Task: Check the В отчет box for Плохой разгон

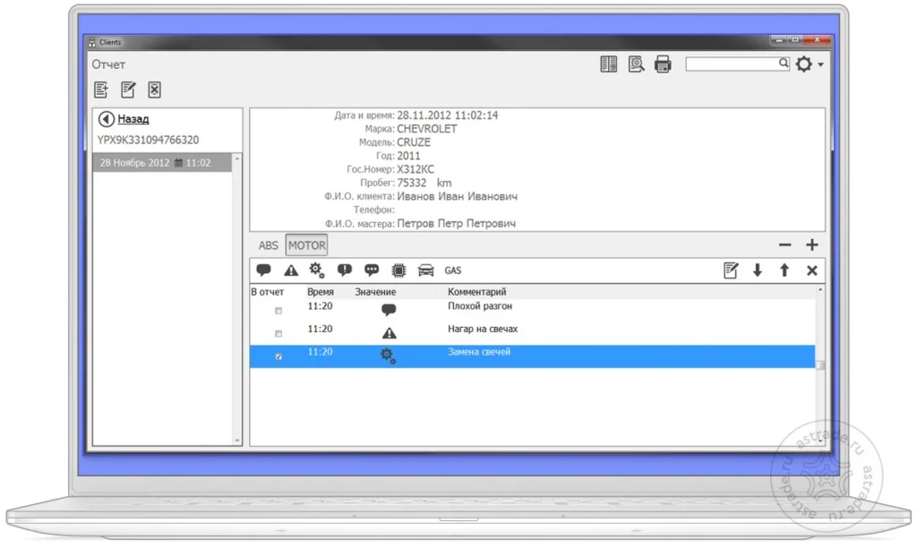Action: click(x=279, y=310)
